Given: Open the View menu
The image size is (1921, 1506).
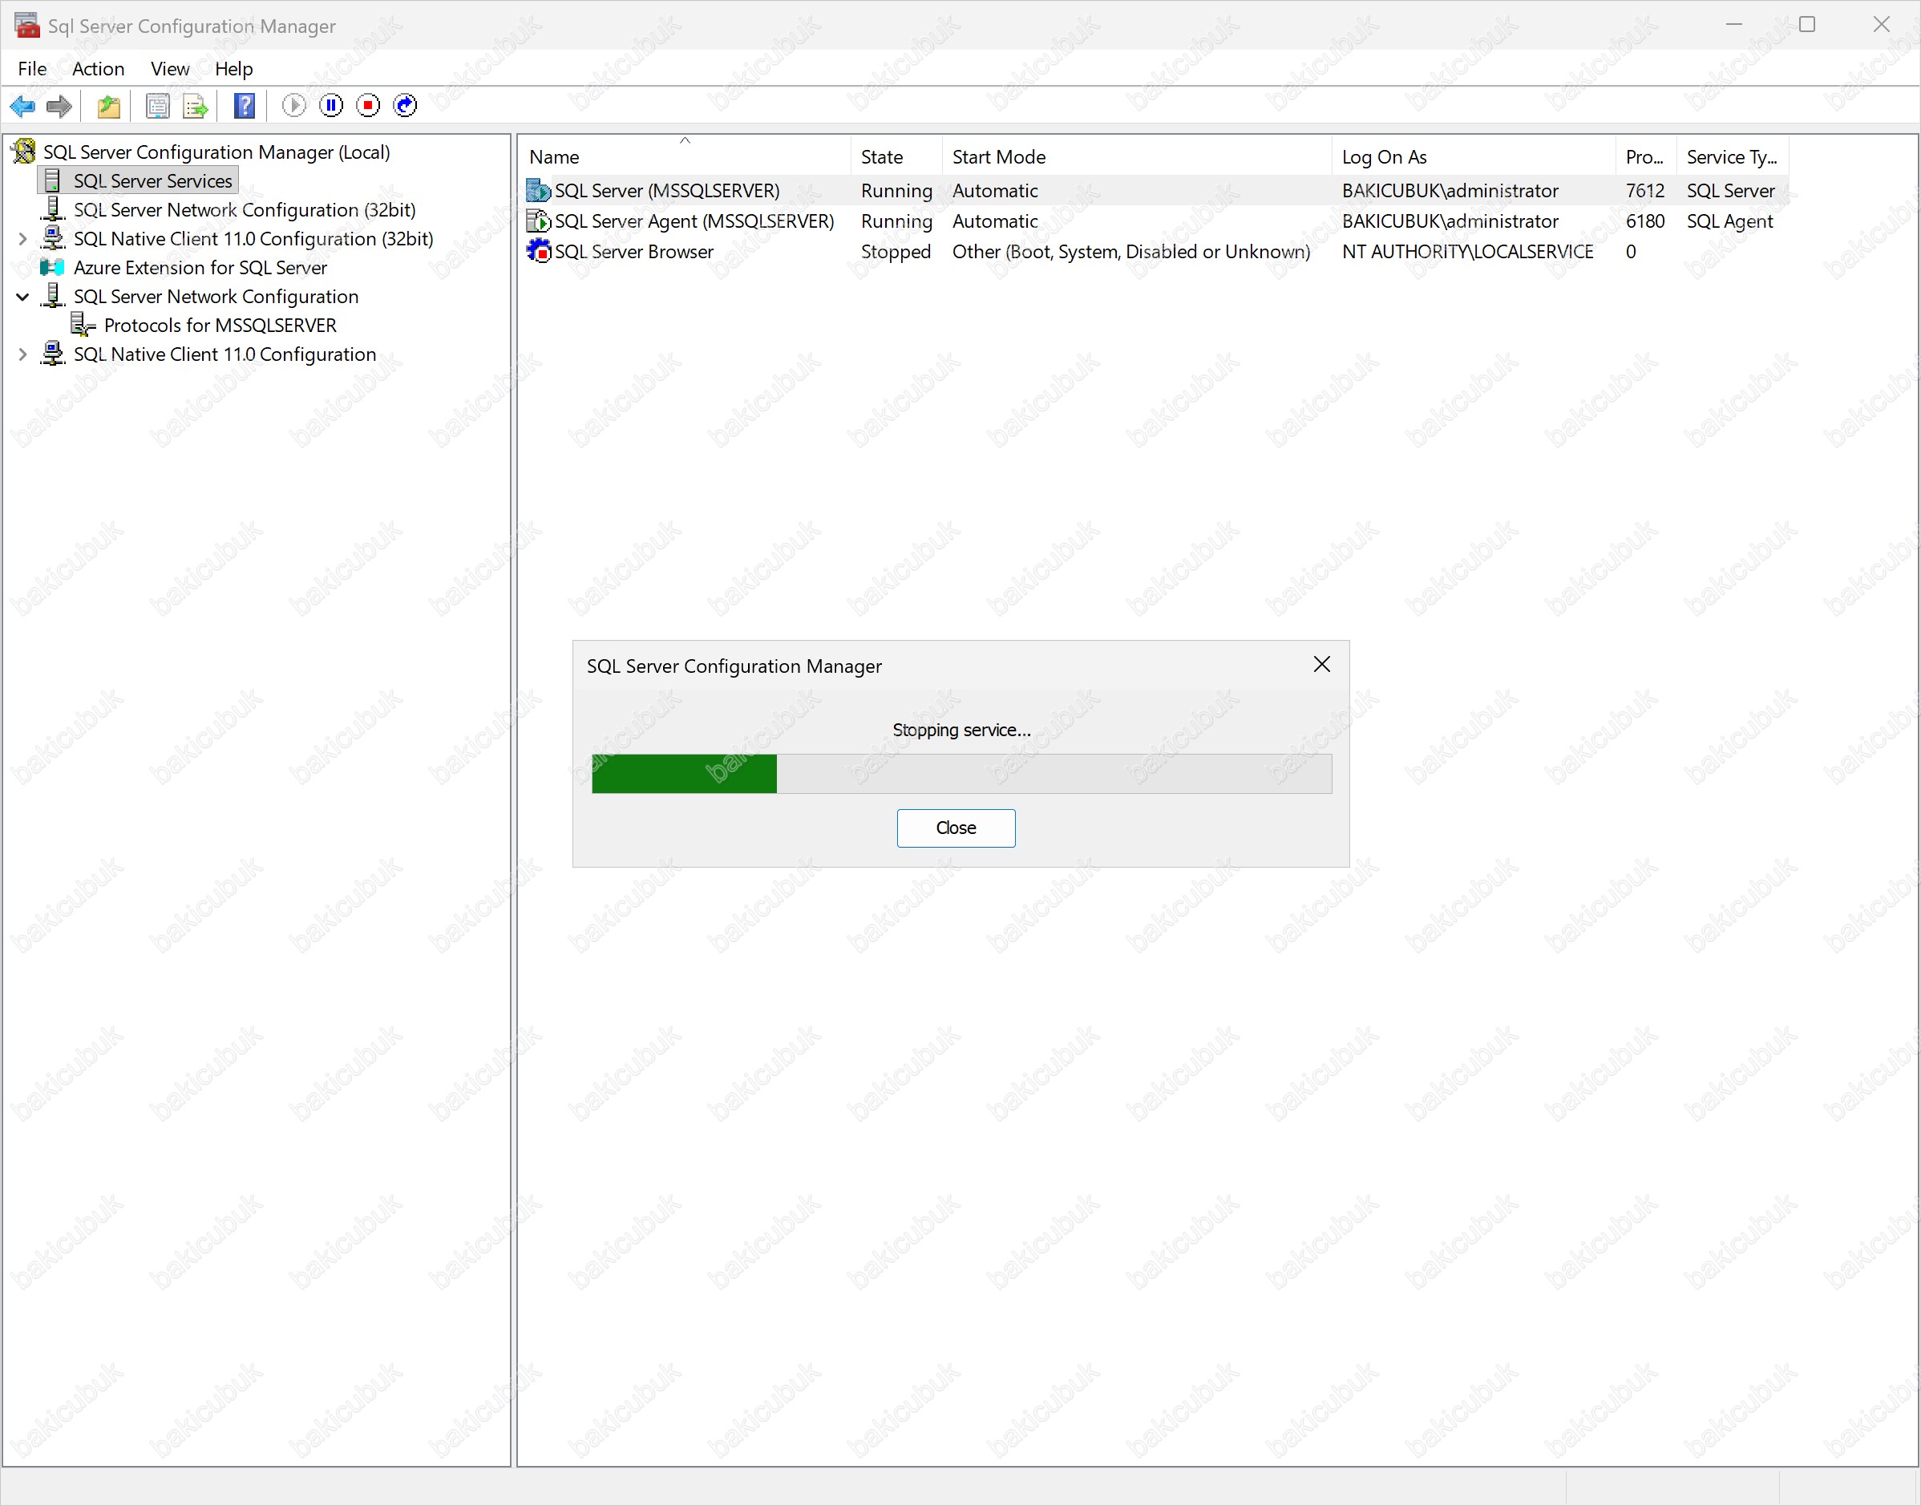Looking at the screenshot, I should 169,69.
